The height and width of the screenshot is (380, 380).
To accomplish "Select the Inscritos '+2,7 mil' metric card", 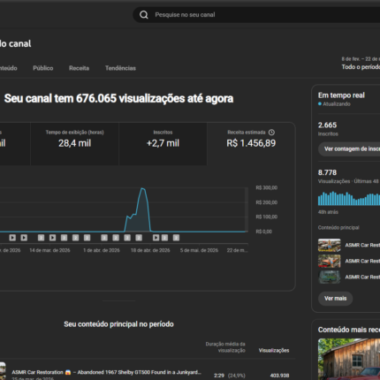I will click(163, 144).
